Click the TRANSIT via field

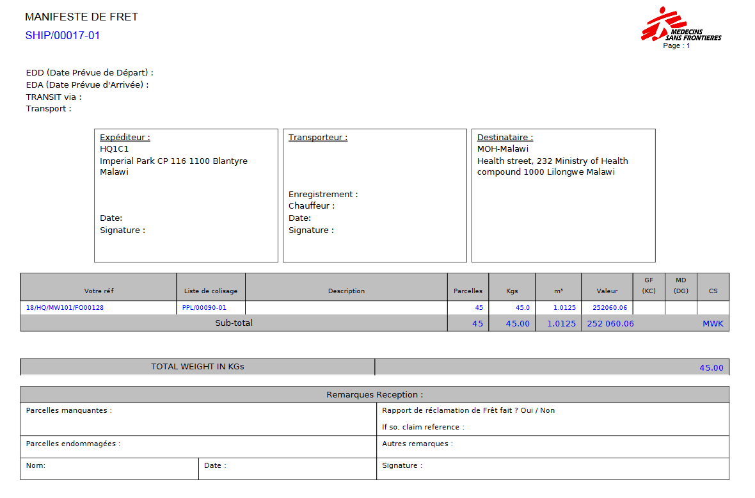click(x=54, y=97)
